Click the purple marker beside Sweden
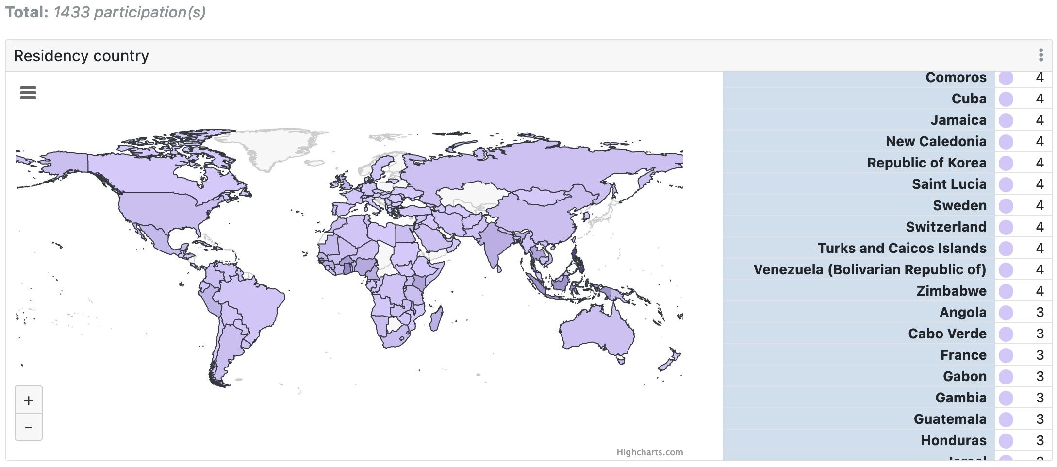This screenshot has height=467, width=1057. [1006, 205]
